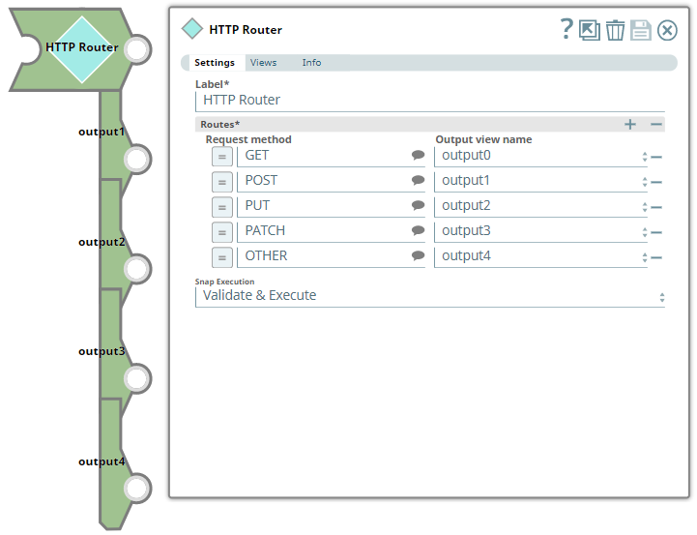The height and width of the screenshot is (535, 697).
Task: Click the pop-out window icon in header
Action: click(x=590, y=30)
